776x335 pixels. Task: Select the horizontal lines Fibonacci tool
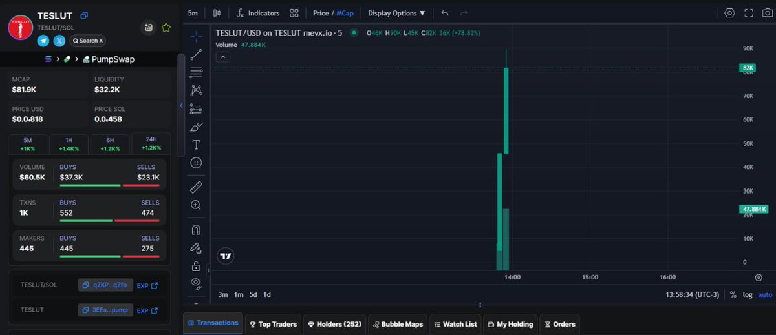coord(197,72)
